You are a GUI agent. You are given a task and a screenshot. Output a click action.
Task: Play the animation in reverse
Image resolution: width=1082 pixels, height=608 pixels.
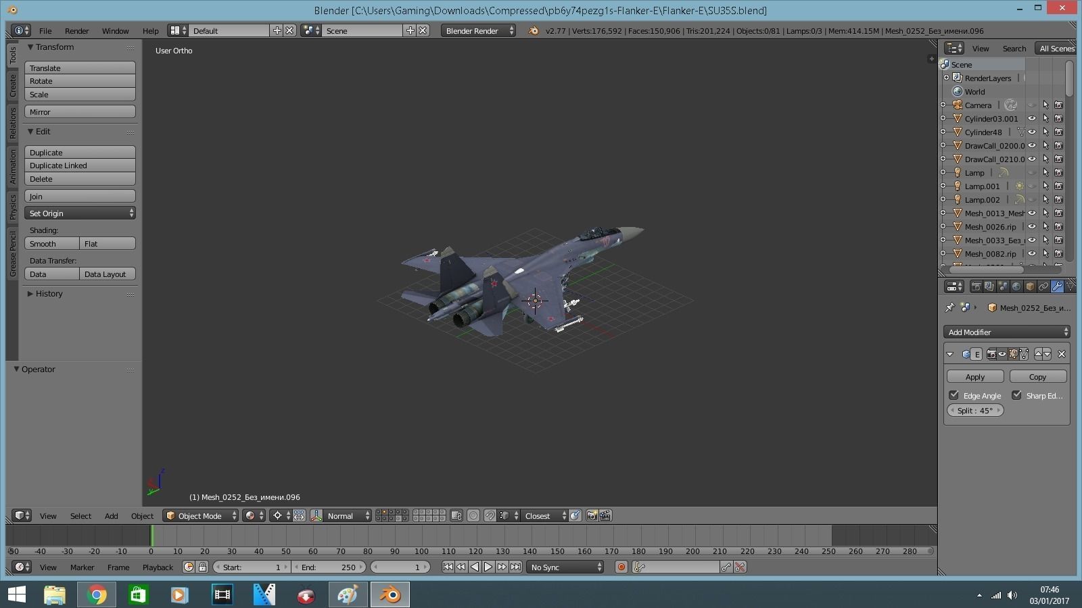tap(475, 567)
